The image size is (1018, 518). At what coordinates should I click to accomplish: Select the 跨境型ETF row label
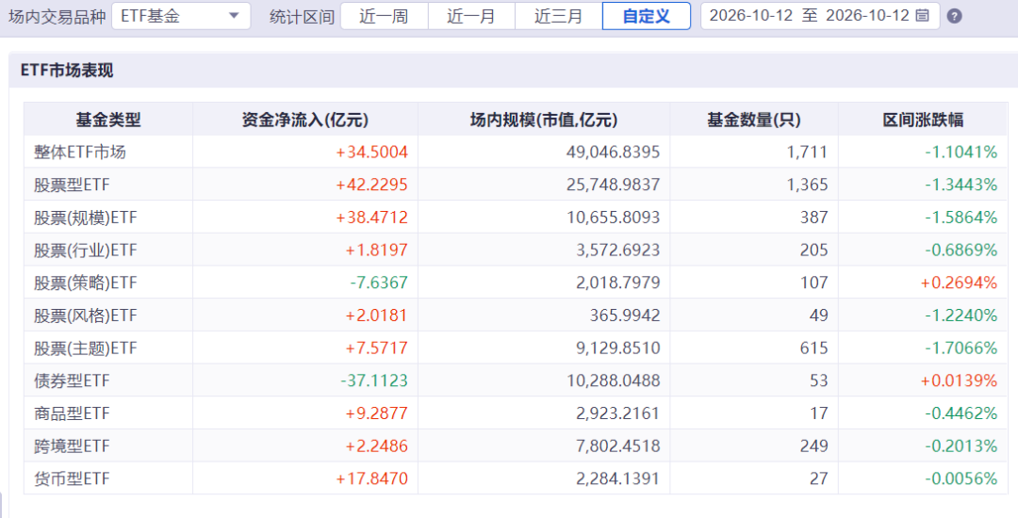[72, 446]
